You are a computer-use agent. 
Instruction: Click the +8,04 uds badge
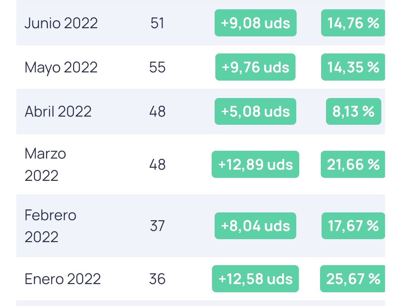tap(255, 226)
